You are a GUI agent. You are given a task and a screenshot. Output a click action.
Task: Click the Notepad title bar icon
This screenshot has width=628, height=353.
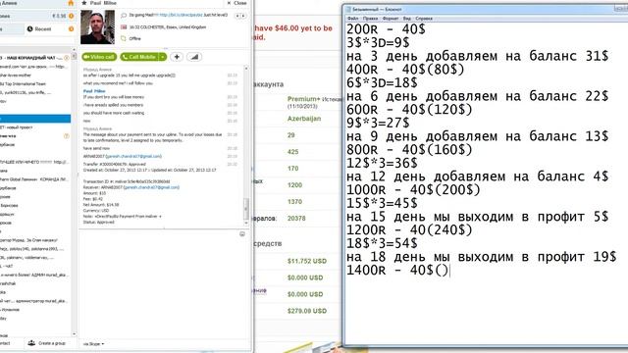348,9
